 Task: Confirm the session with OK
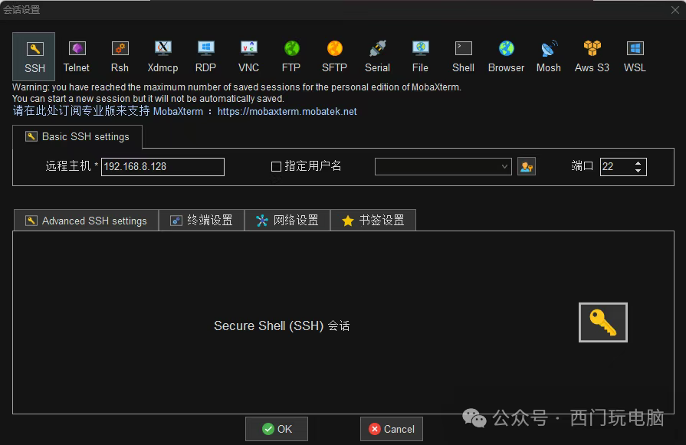click(x=277, y=429)
